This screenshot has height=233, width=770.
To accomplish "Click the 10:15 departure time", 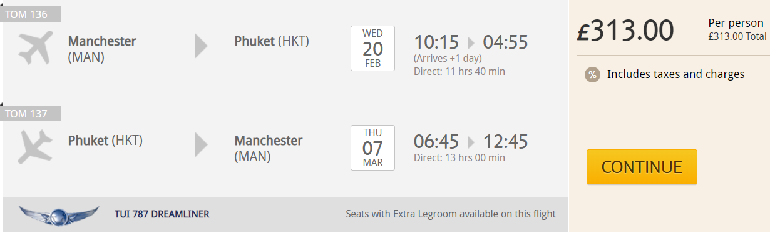I will [436, 42].
